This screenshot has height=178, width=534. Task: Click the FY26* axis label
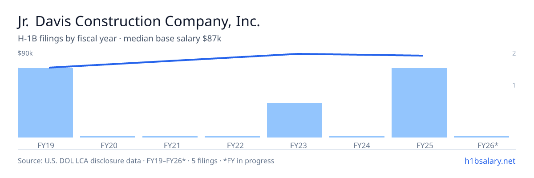(488, 145)
